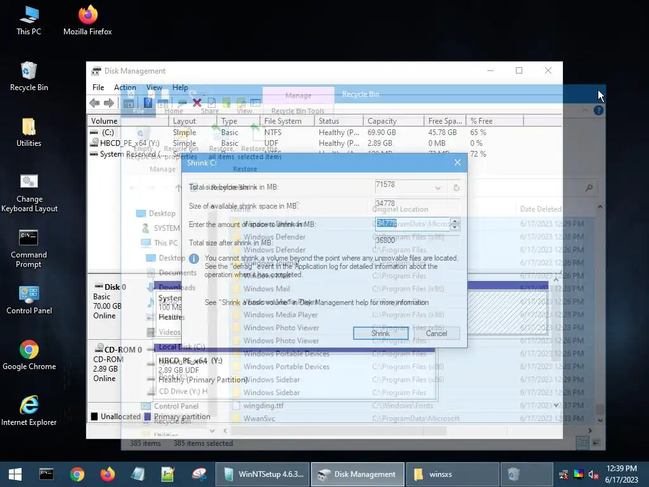Launch Firefox from the taskbar
This screenshot has height=487, width=649.
[108, 474]
